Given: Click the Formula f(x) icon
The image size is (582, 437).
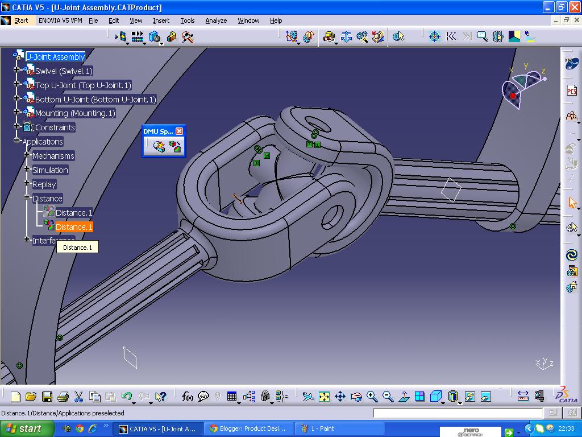Looking at the screenshot, I should pyautogui.click(x=188, y=395).
